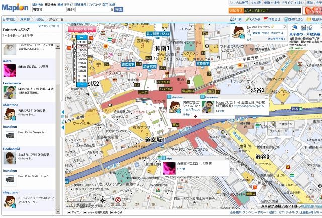The height and width of the screenshot is (218, 322).
Task: Click the fleabane93 photo avatar
Action: (10, 158)
